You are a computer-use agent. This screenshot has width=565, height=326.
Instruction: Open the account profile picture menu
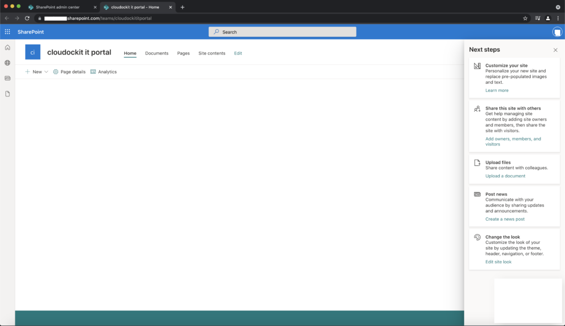[x=557, y=32]
